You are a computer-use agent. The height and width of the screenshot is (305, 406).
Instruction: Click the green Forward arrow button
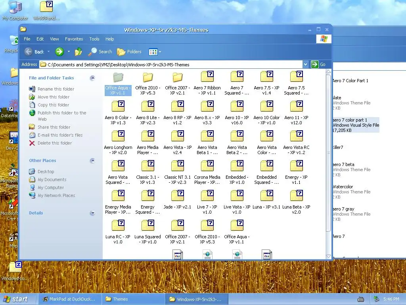[59, 52]
